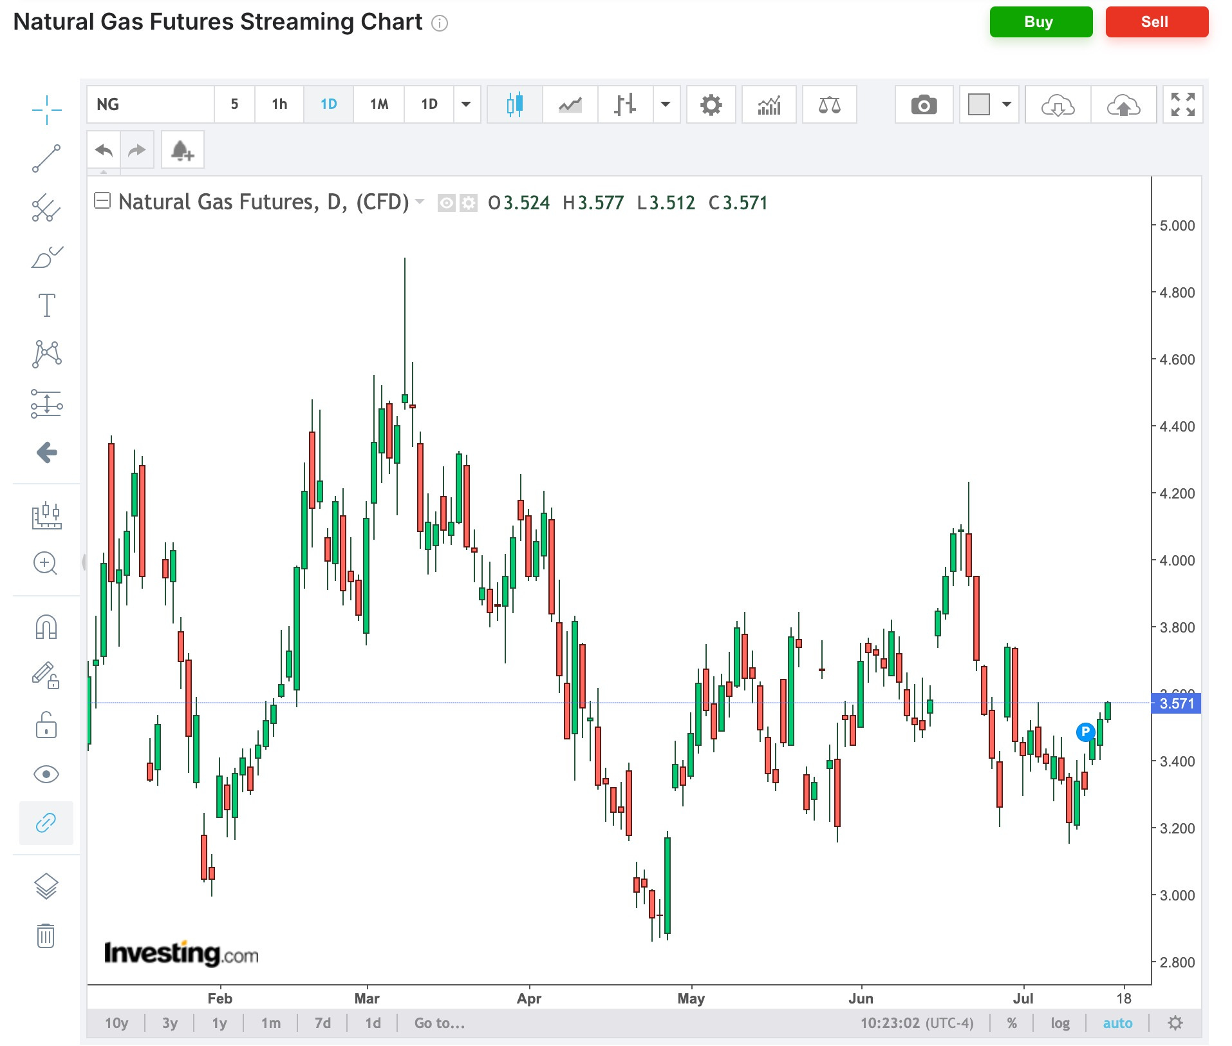Screen dimensions: 1232x1046
Task: Select the brush drawing tool
Action: (x=46, y=256)
